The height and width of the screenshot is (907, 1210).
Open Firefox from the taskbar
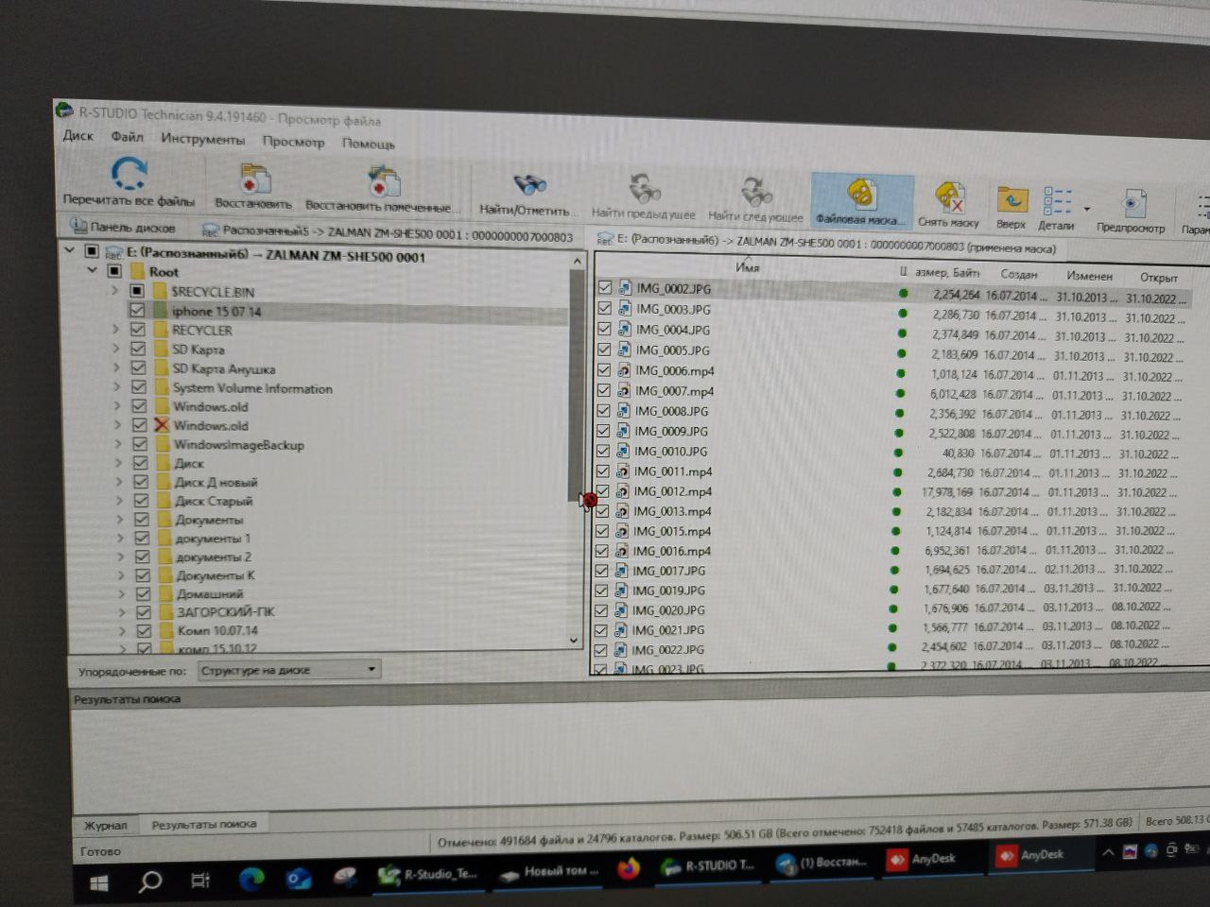[x=628, y=868]
